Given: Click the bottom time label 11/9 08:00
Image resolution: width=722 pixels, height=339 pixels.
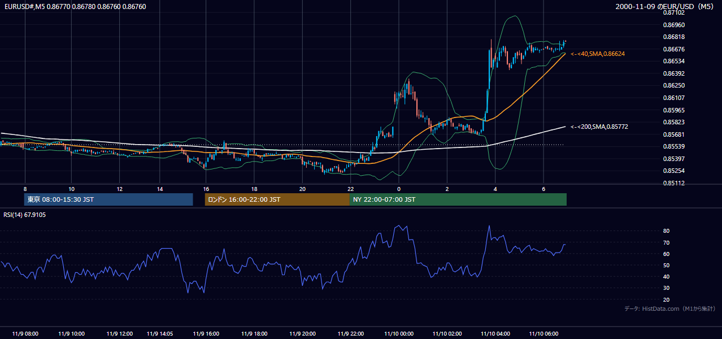Looking at the screenshot, I should click(x=25, y=333).
